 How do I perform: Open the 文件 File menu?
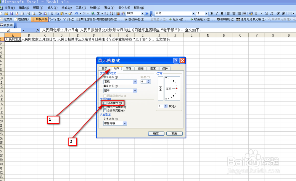(x=9, y=8)
